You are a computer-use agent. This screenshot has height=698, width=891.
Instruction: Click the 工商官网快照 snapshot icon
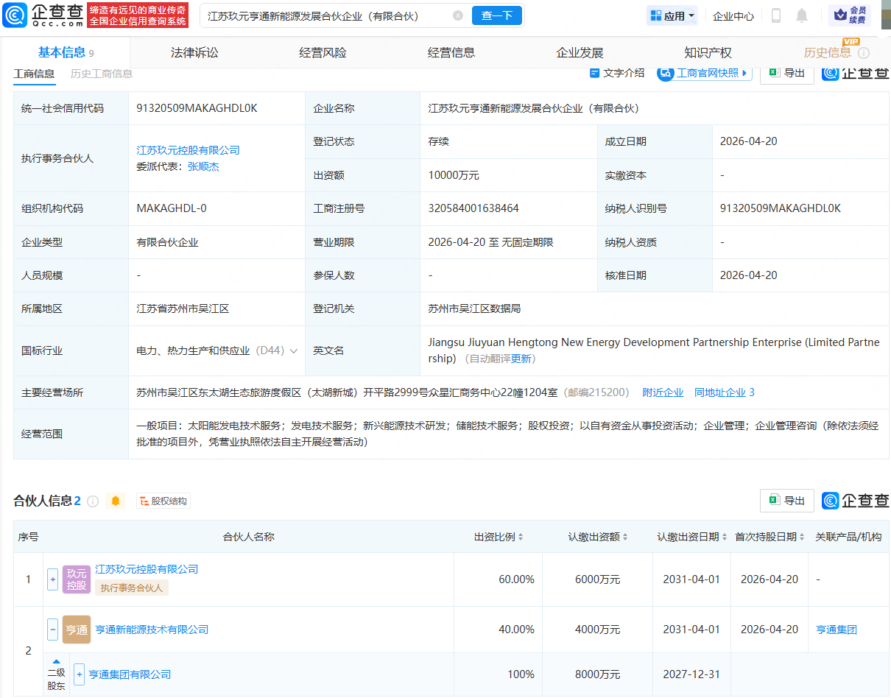pyautogui.click(x=665, y=74)
